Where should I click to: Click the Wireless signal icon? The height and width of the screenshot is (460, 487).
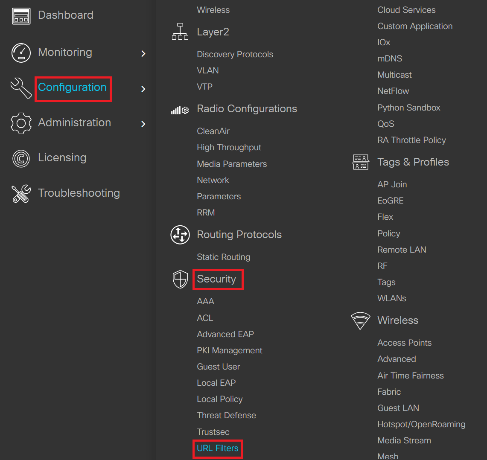pos(361,321)
